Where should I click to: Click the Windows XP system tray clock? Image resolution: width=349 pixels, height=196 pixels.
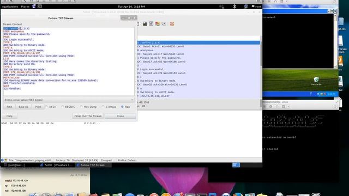pos(332,94)
